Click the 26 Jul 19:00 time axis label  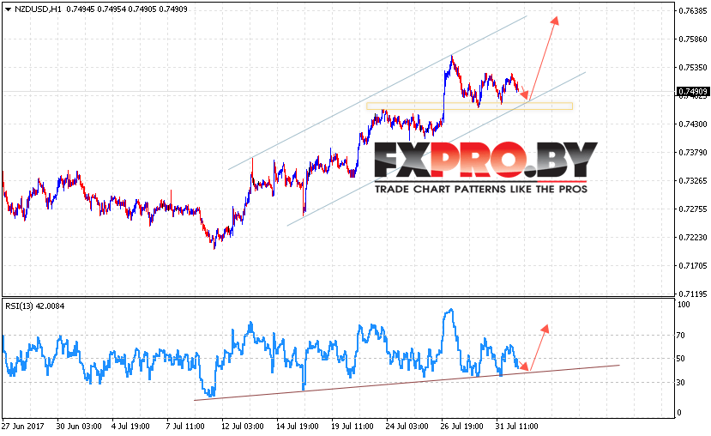tap(461, 427)
